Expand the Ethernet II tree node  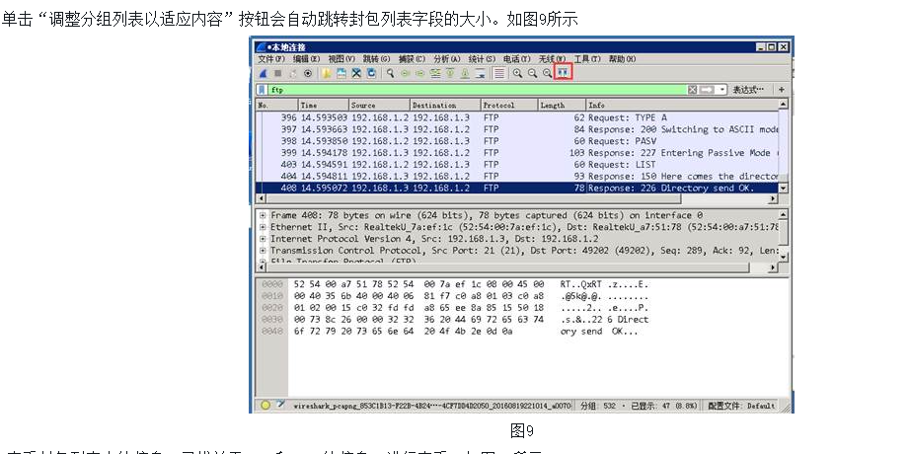click(263, 227)
